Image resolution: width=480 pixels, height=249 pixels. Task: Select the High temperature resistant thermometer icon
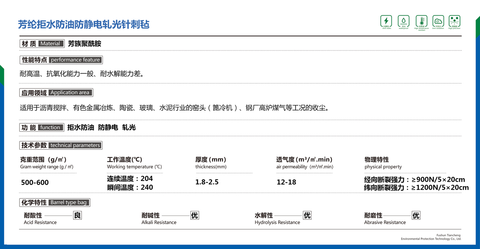(421, 21)
